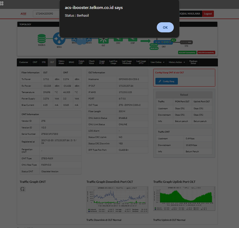Viewport: 239px width, 228px height.
Task: Click the Traffic ONT Downstream value 10.85Mbps
Action: (x=191, y=145)
